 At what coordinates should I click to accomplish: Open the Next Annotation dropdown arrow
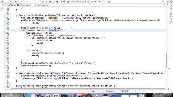click(x=91, y=2)
